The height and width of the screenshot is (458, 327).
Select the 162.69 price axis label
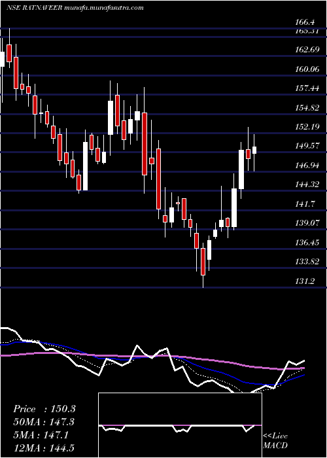tap(307, 50)
